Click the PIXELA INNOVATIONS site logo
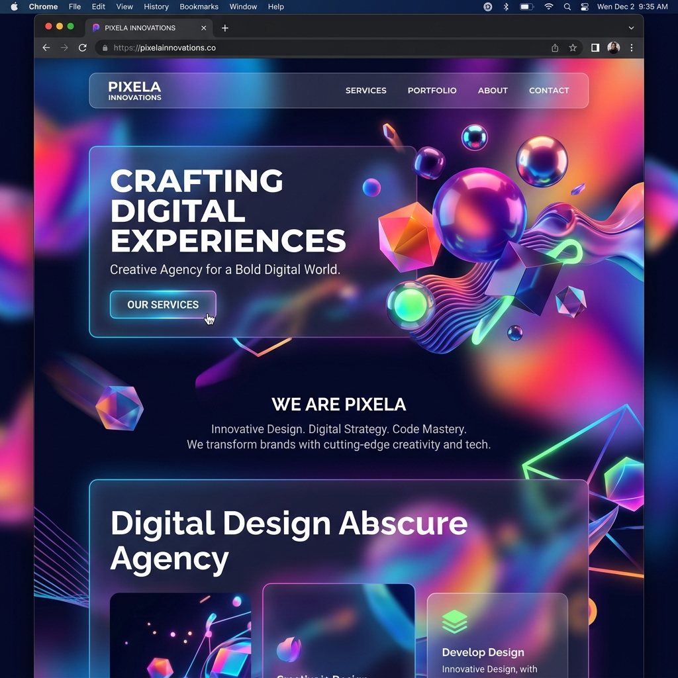Screen dimensions: 678x678 (134, 91)
